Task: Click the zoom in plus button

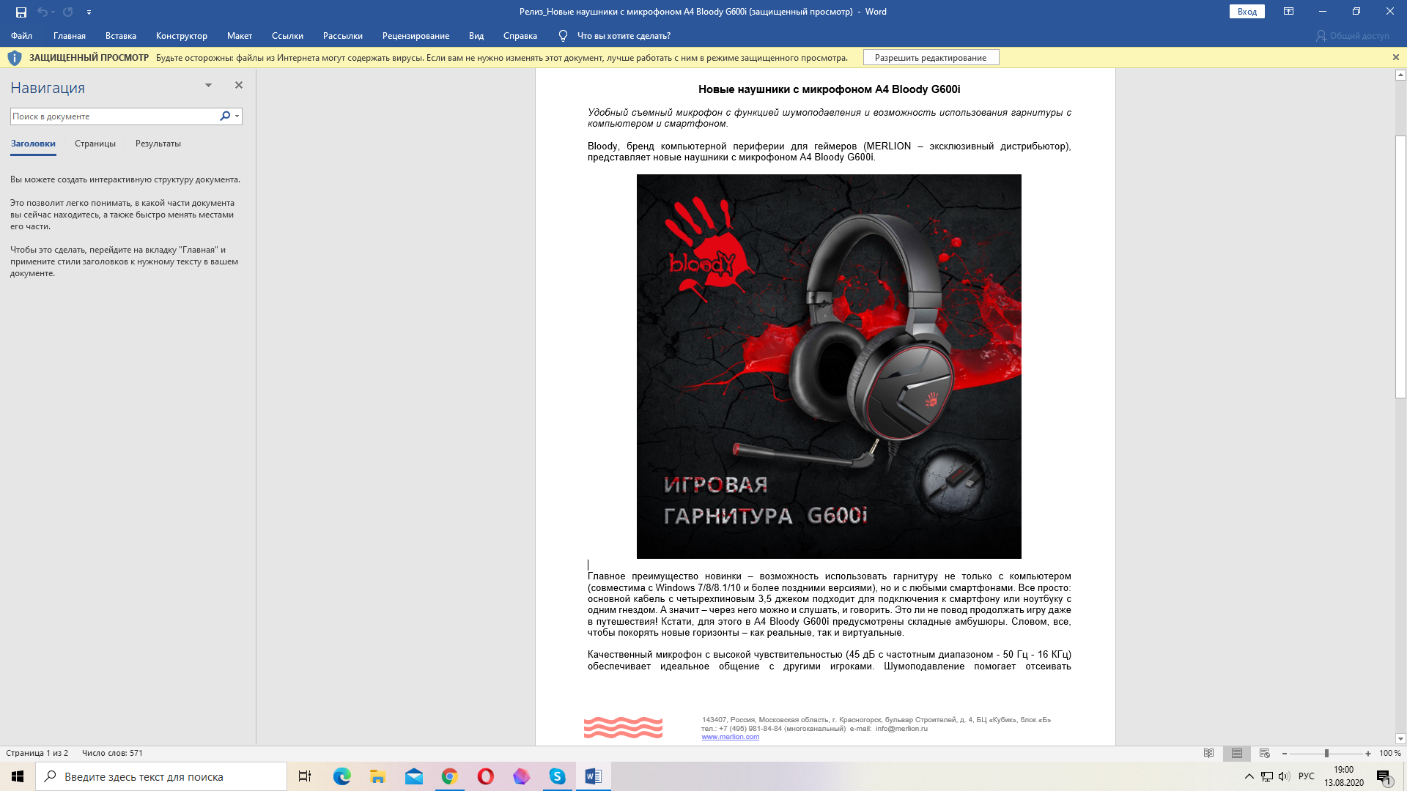Action: tap(1368, 754)
